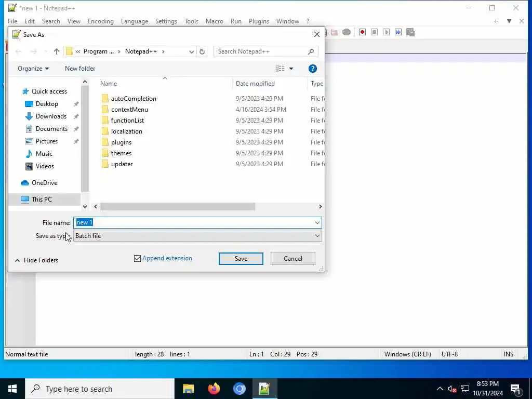Go up one folder level
This screenshot has height=399, width=532.
(x=56, y=51)
